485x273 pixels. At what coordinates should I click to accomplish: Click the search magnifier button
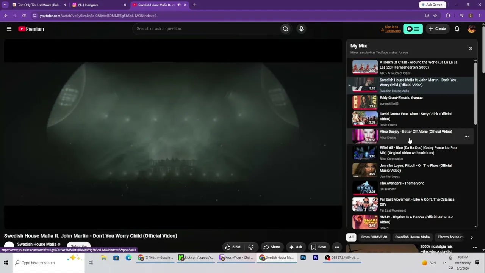pyautogui.click(x=285, y=29)
